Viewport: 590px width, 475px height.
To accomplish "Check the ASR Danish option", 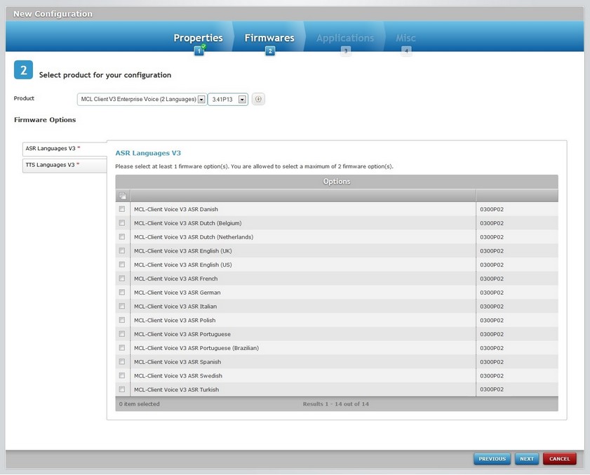I will point(122,209).
